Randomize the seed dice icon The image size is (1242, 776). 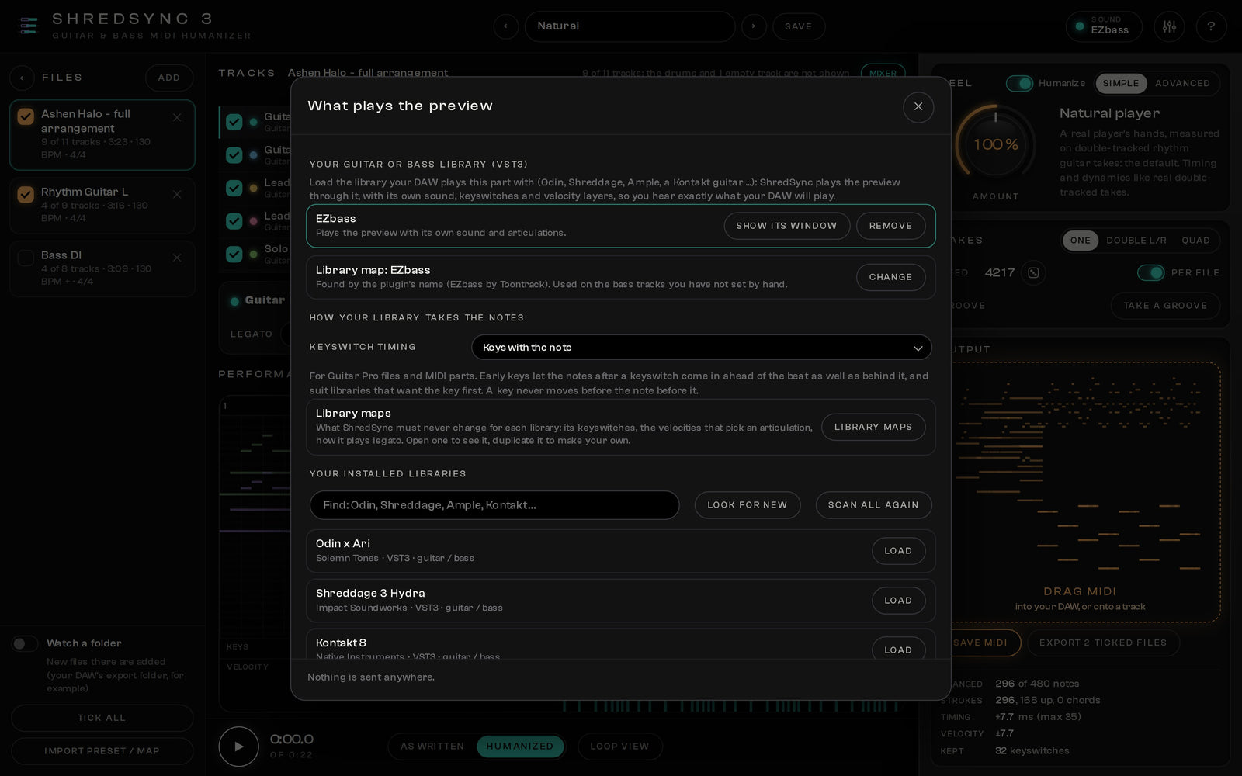tap(1033, 272)
